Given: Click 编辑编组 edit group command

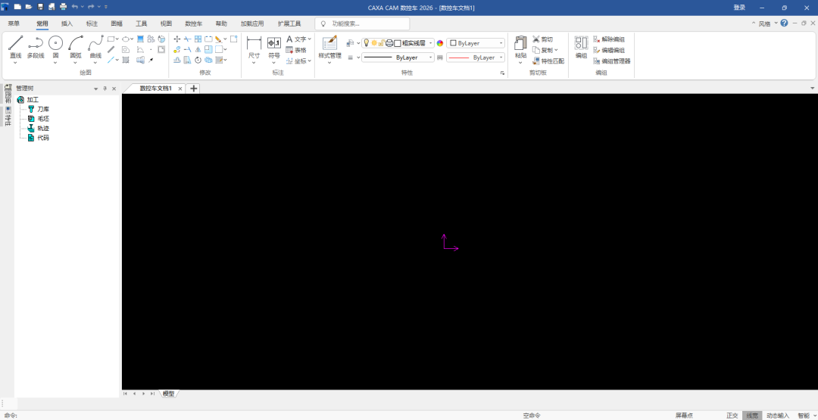Looking at the screenshot, I should (x=609, y=50).
